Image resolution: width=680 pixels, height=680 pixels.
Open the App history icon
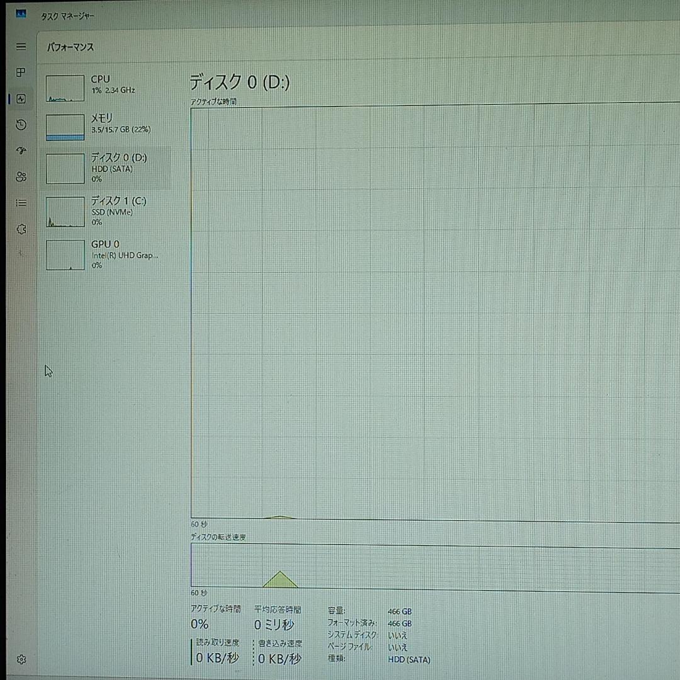coord(21,125)
